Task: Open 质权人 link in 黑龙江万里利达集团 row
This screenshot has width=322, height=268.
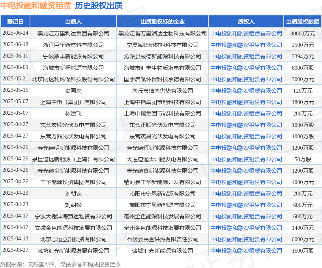Action: [x=246, y=33]
